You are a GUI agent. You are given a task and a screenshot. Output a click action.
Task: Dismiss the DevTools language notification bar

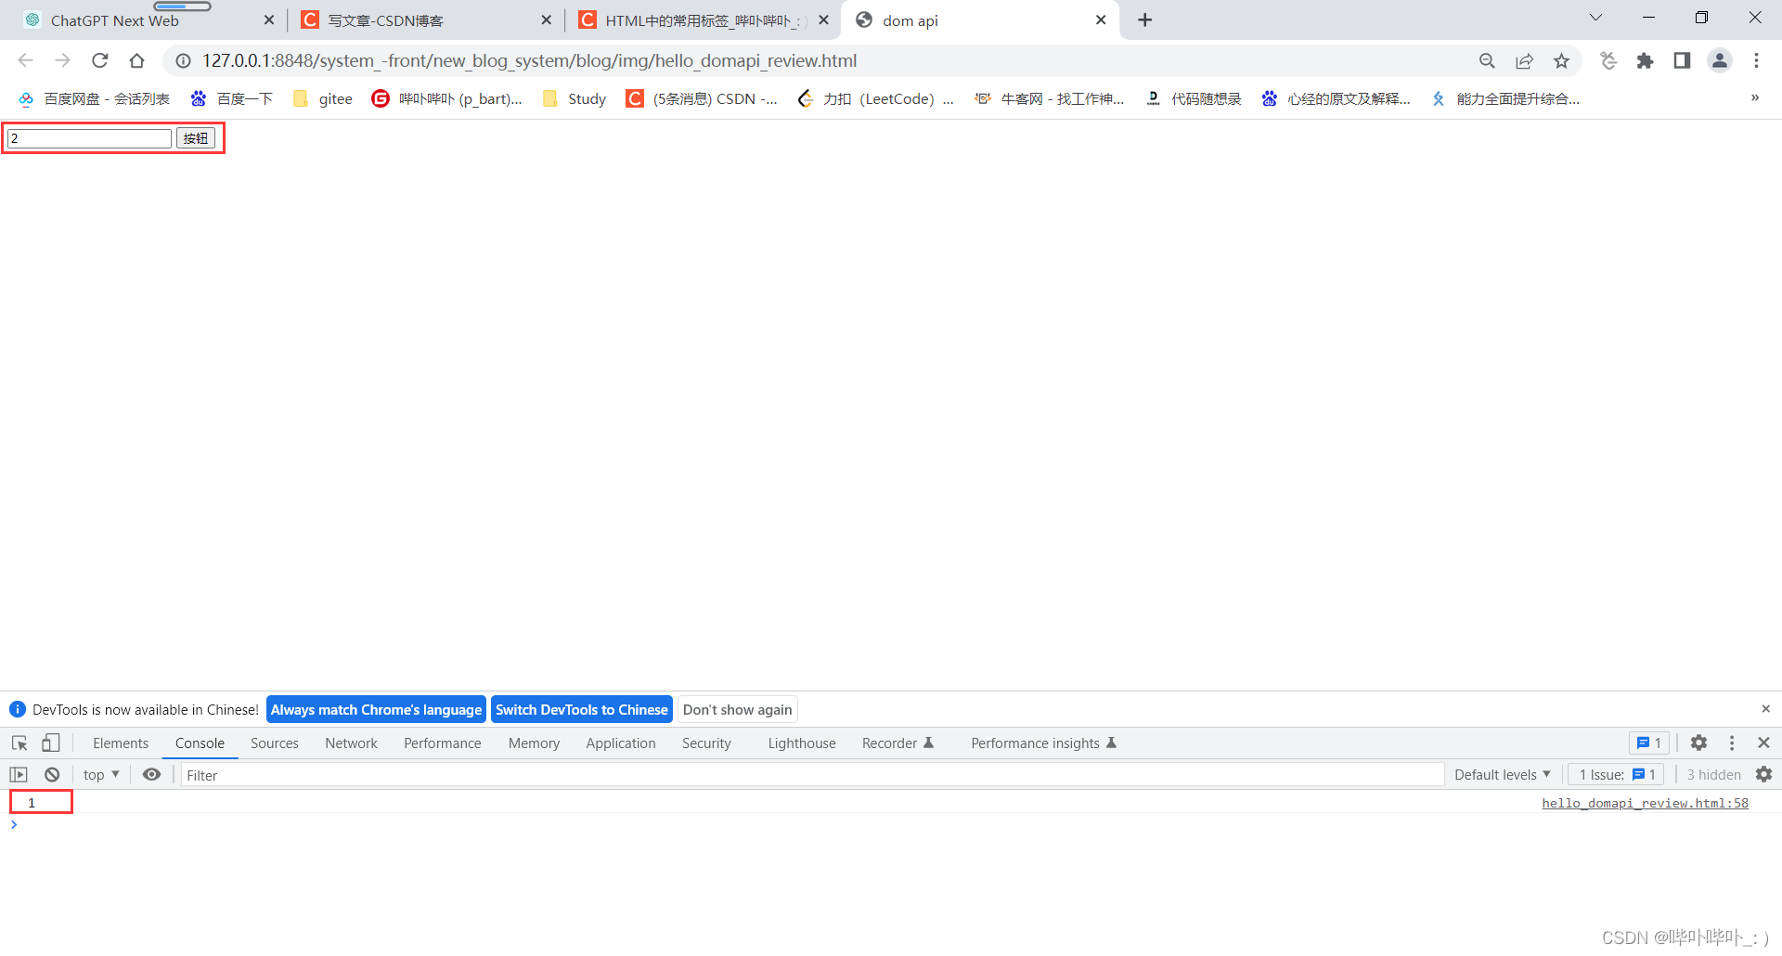coord(1765,709)
